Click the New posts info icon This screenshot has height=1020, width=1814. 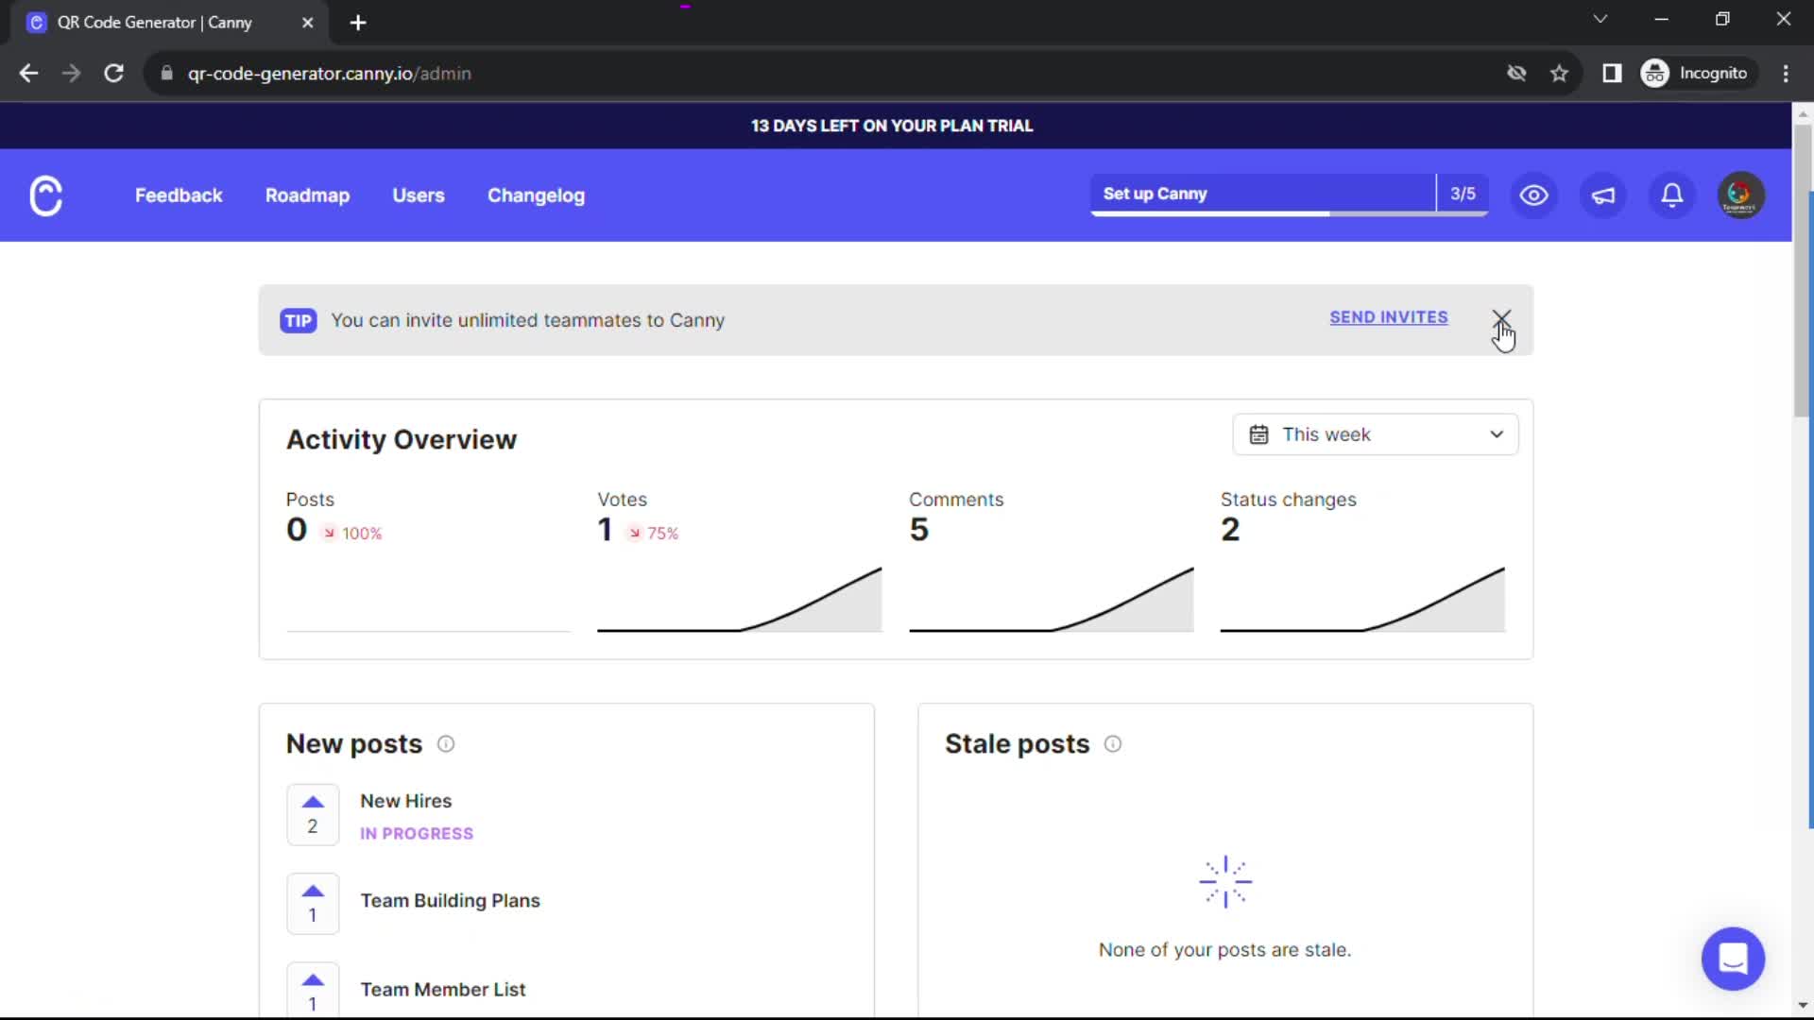445,744
